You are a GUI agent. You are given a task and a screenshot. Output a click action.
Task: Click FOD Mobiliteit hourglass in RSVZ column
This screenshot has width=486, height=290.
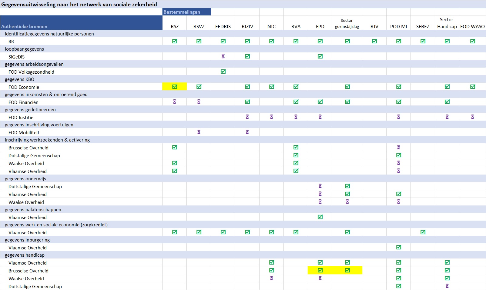click(x=199, y=132)
